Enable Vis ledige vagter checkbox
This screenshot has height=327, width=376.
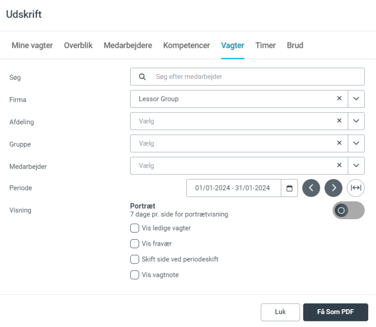pyautogui.click(x=135, y=228)
